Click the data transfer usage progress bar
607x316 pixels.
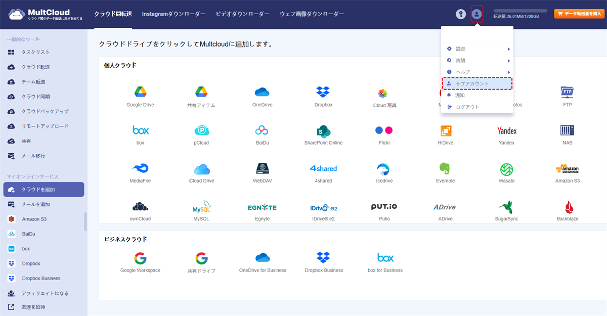click(x=520, y=11)
